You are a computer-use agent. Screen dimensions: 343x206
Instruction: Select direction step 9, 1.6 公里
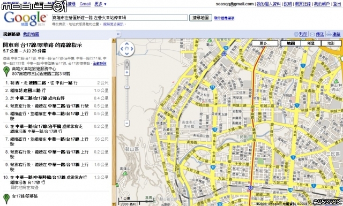[56, 167]
